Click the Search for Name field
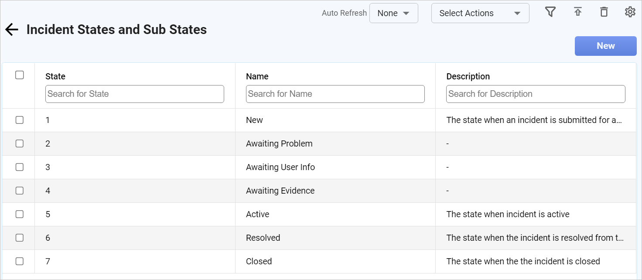The width and height of the screenshot is (642, 280). [335, 94]
